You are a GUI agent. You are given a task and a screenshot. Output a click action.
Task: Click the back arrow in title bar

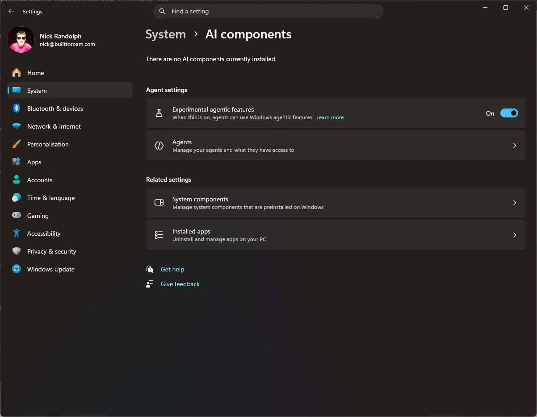pos(11,12)
